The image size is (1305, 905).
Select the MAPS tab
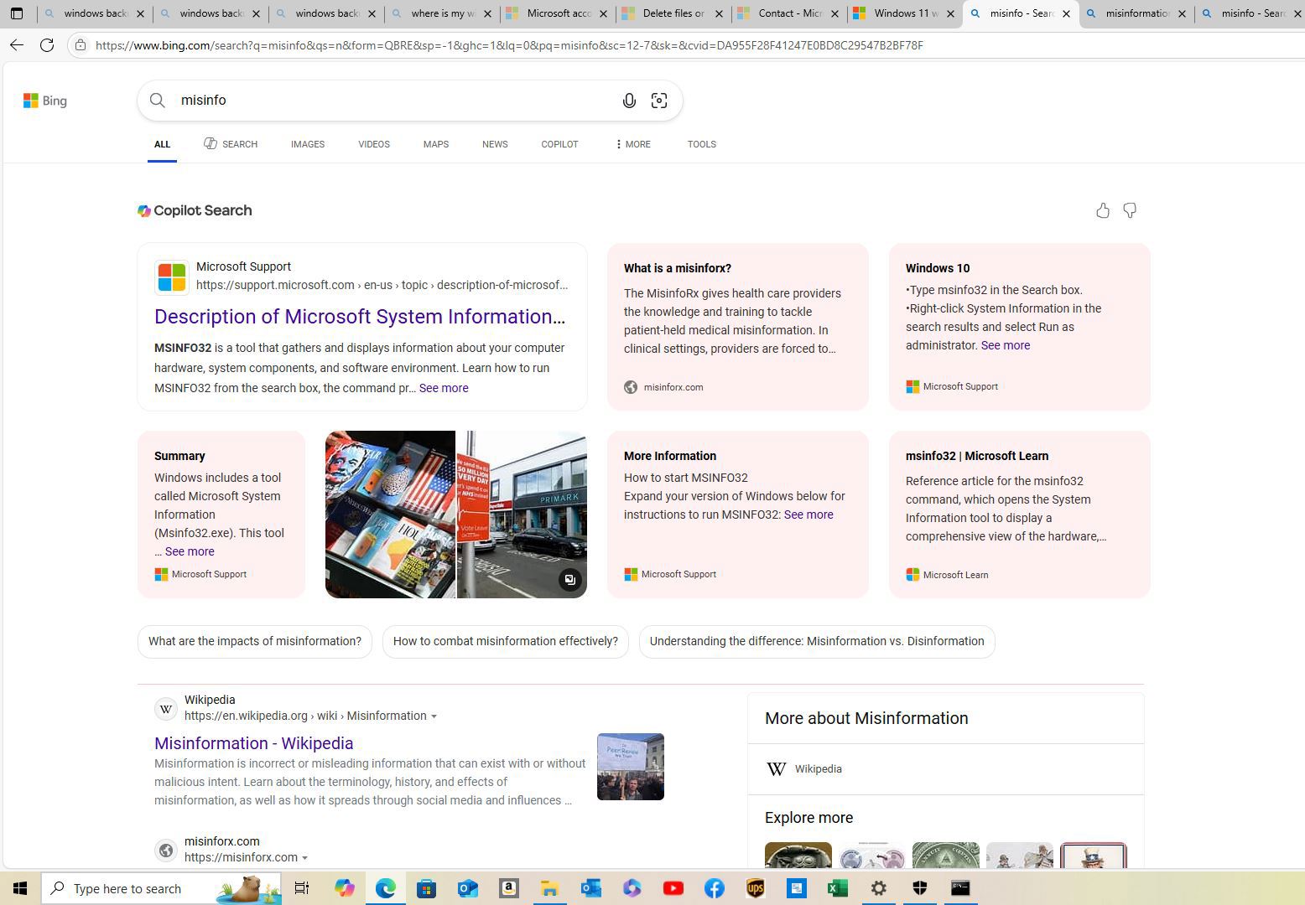pos(436,144)
